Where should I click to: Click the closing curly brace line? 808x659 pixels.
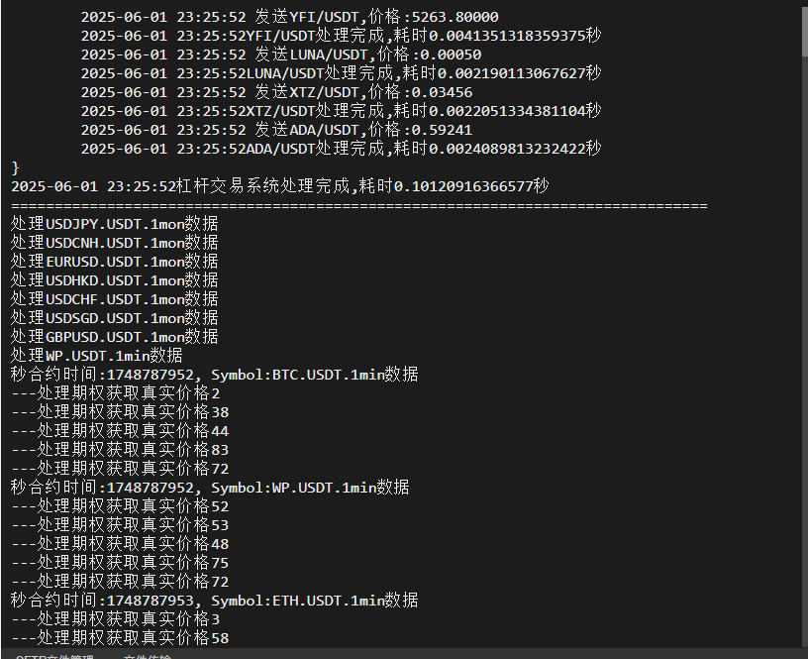[15, 167]
